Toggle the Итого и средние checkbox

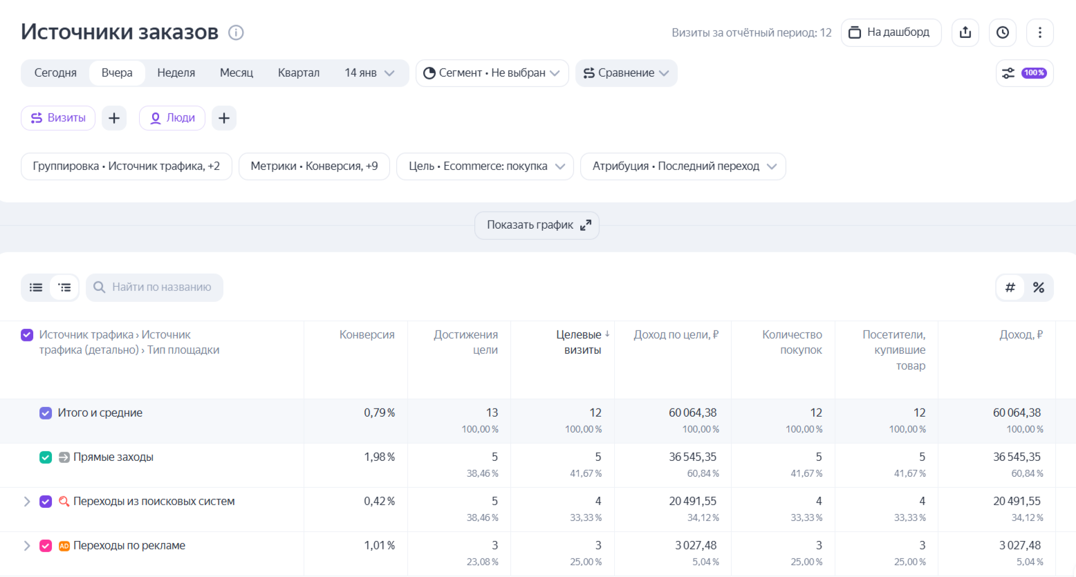coord(46,413)
